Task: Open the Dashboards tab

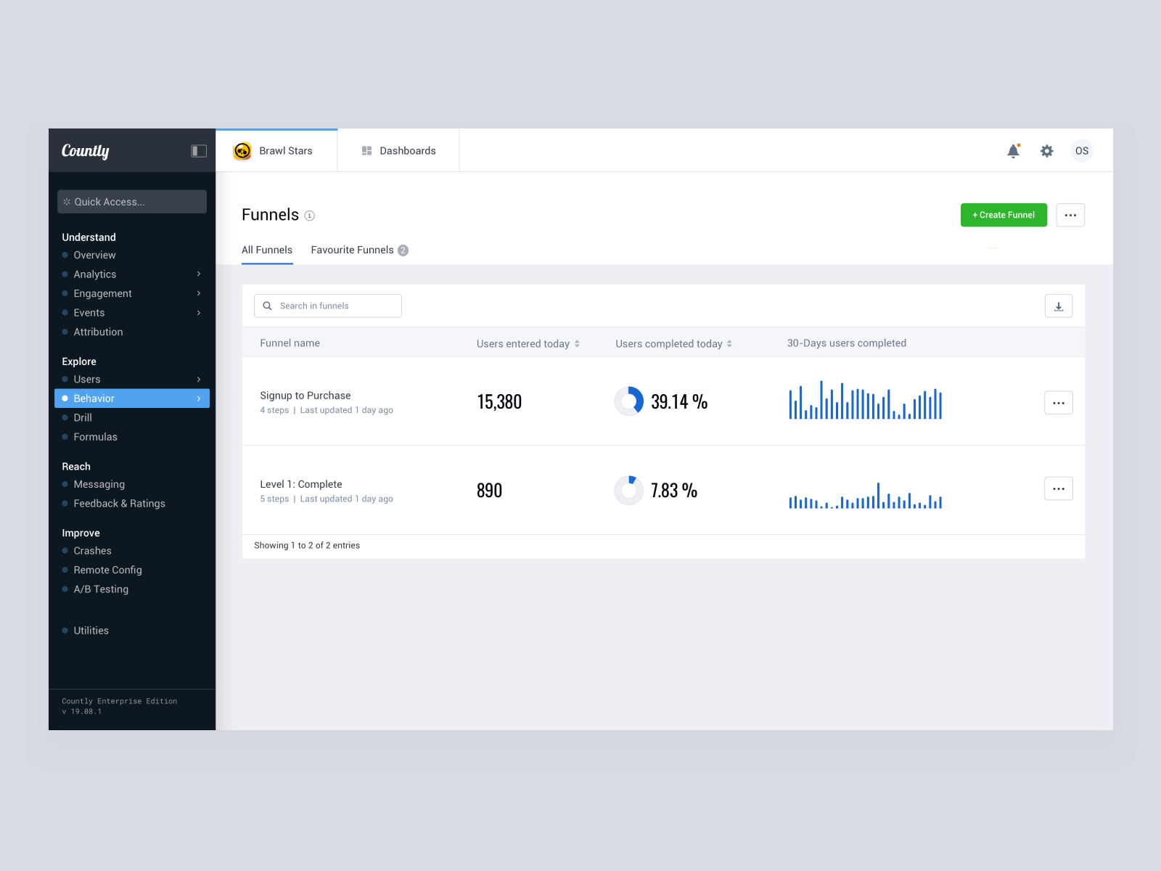Action: pyautogui.click(x=398, y=150)
